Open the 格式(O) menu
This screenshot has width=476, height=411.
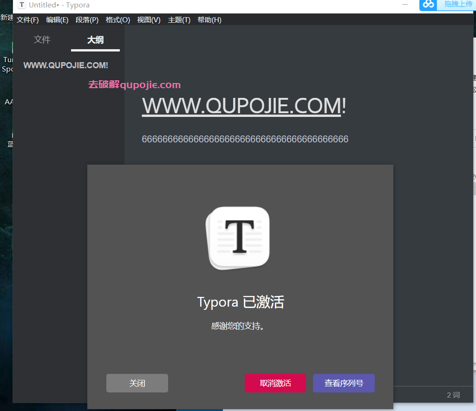[118, 20]
